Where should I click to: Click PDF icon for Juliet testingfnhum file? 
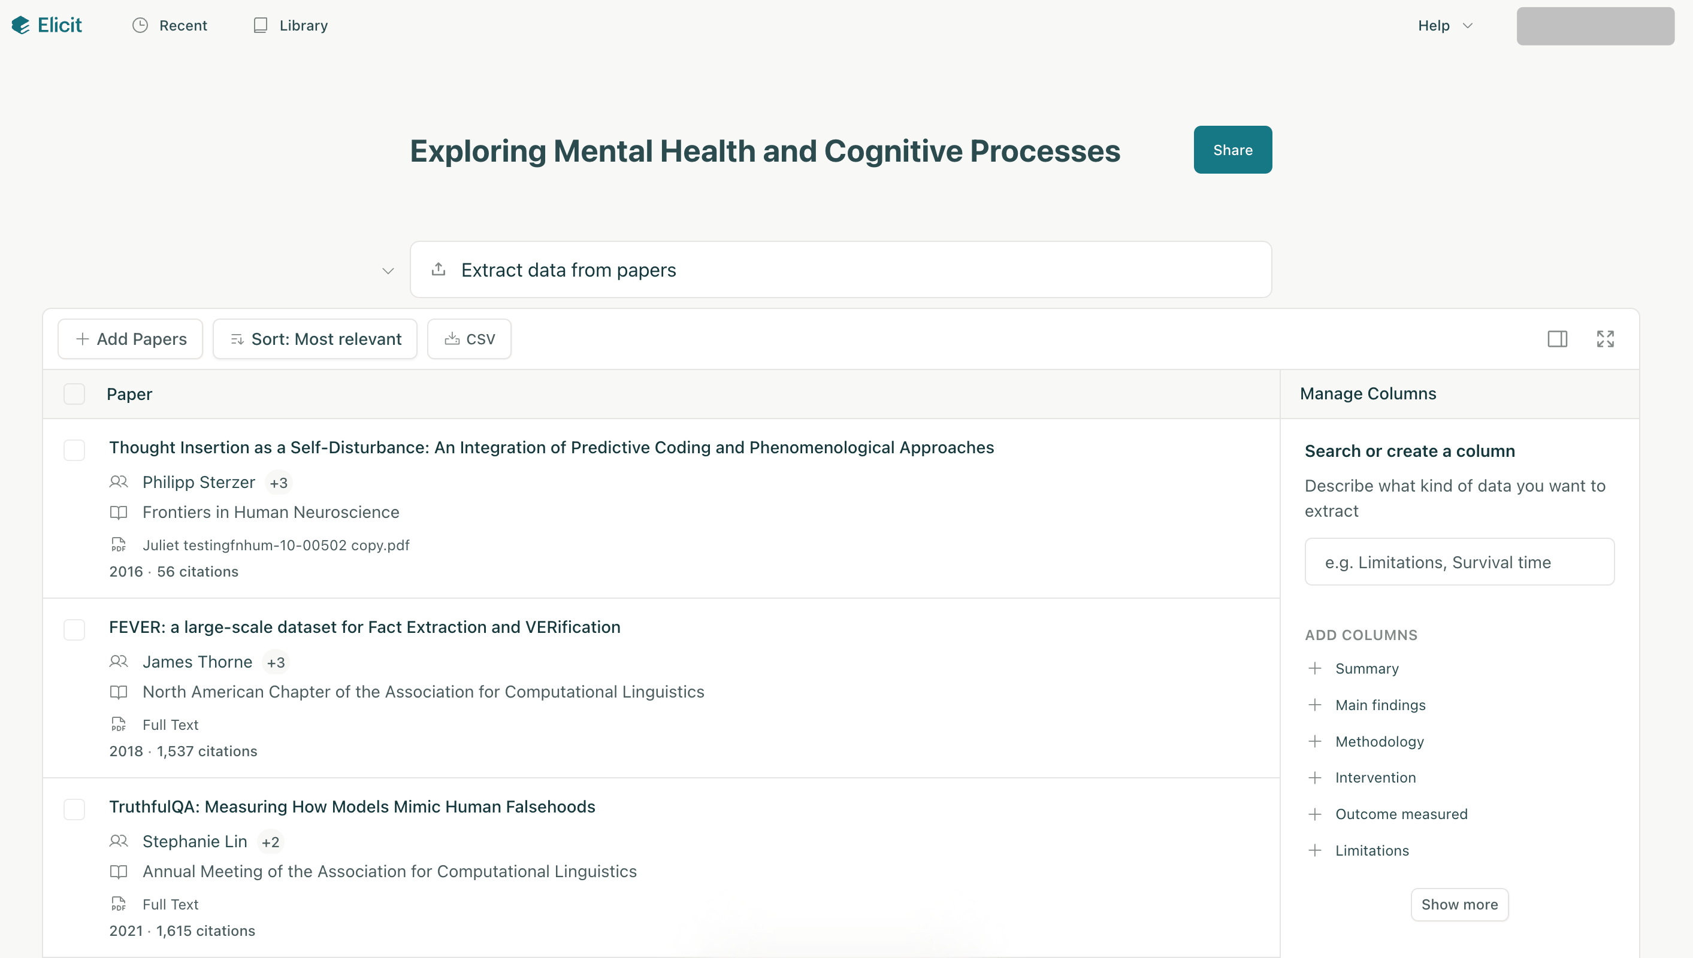(119, 545)
